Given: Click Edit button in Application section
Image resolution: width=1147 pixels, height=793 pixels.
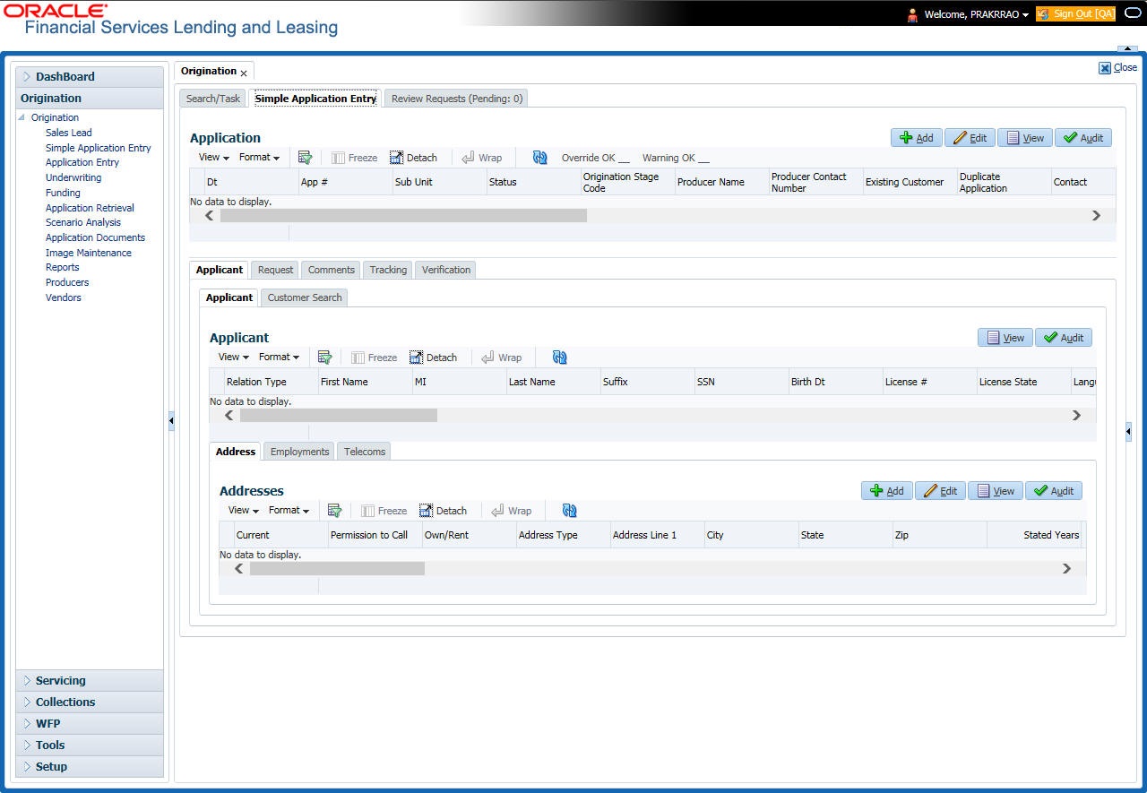Looking at the screenshot, I should 970,138.
